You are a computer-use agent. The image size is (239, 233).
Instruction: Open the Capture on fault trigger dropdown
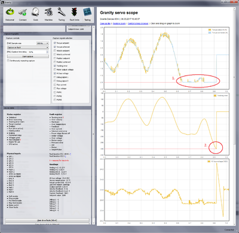tap(28, 47)
